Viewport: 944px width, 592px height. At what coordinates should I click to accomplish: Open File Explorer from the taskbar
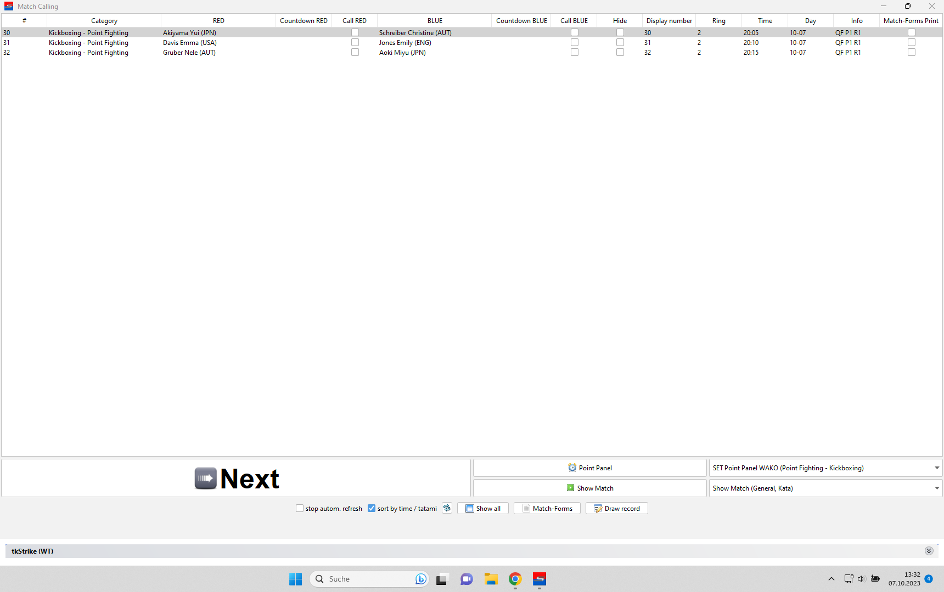click(491, 579)
